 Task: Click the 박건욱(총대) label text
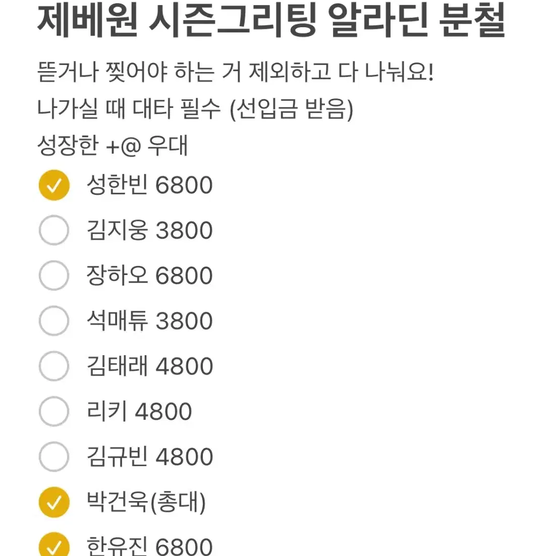click(146, 502)
